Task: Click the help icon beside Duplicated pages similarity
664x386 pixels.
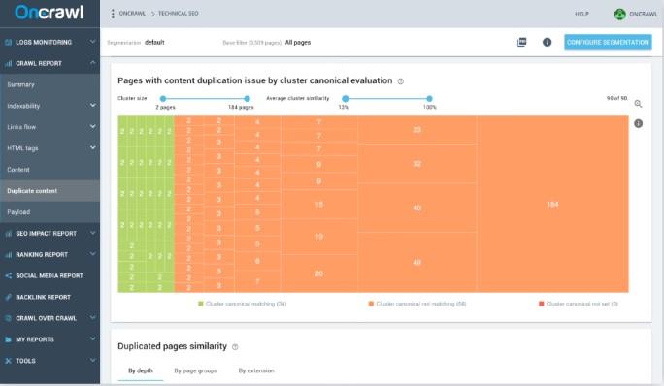Action: coord(235,347)
